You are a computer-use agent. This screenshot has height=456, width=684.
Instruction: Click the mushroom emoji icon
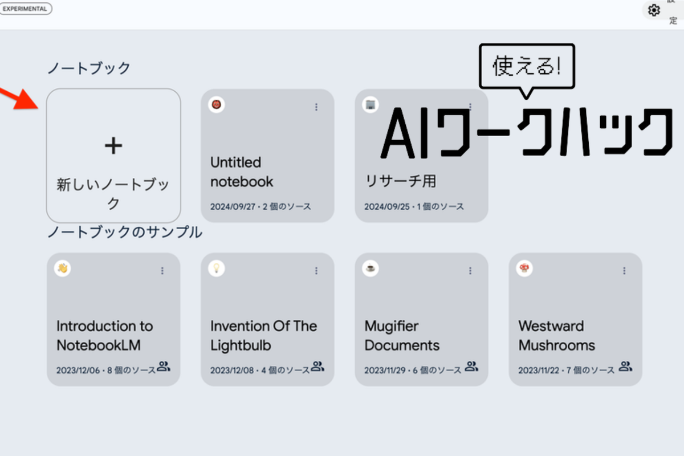point(524,268)
